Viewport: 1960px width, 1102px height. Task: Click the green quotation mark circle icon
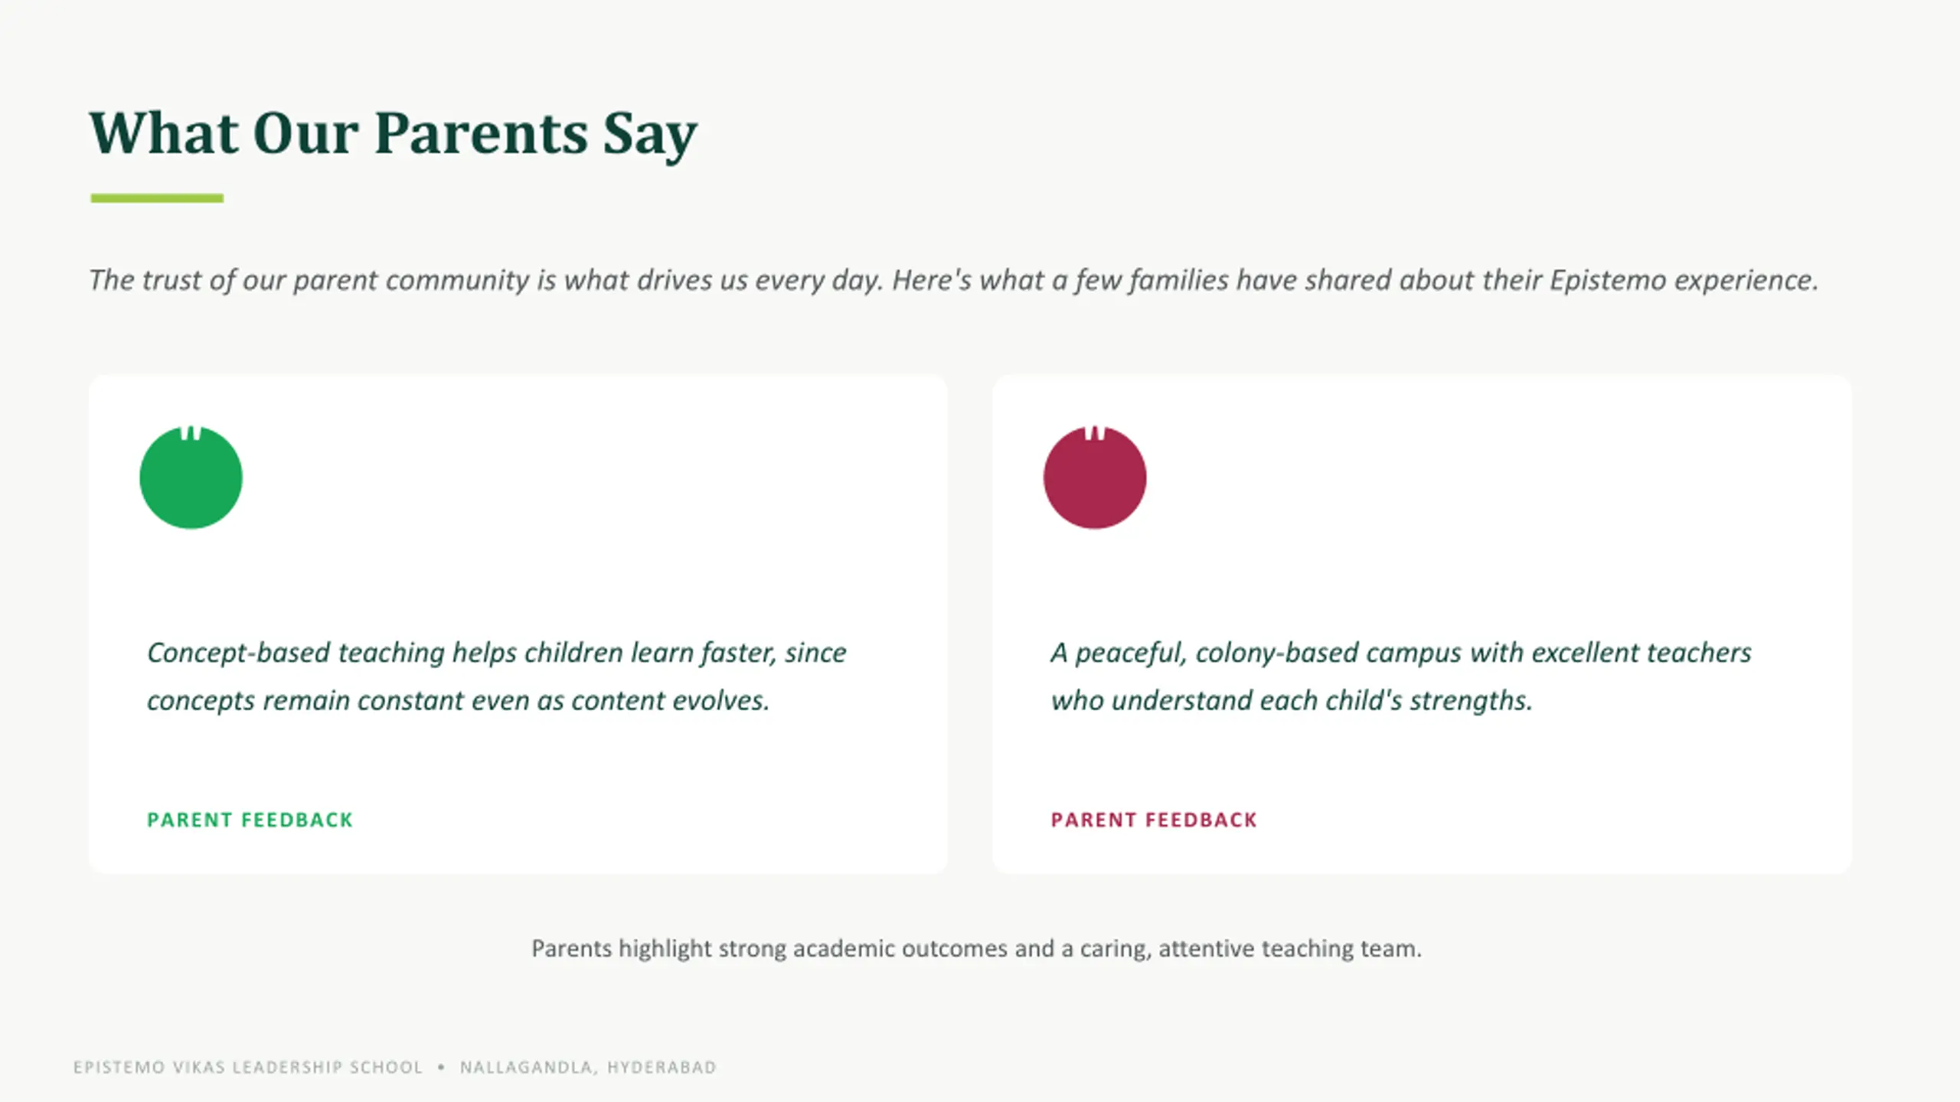(x=191, y=478)
